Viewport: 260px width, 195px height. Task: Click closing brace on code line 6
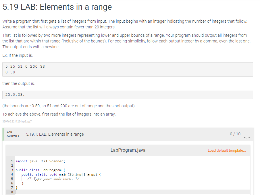click(22, 183)
